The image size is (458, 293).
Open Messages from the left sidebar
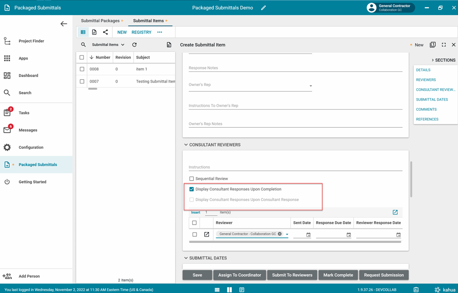pos(28,130)
